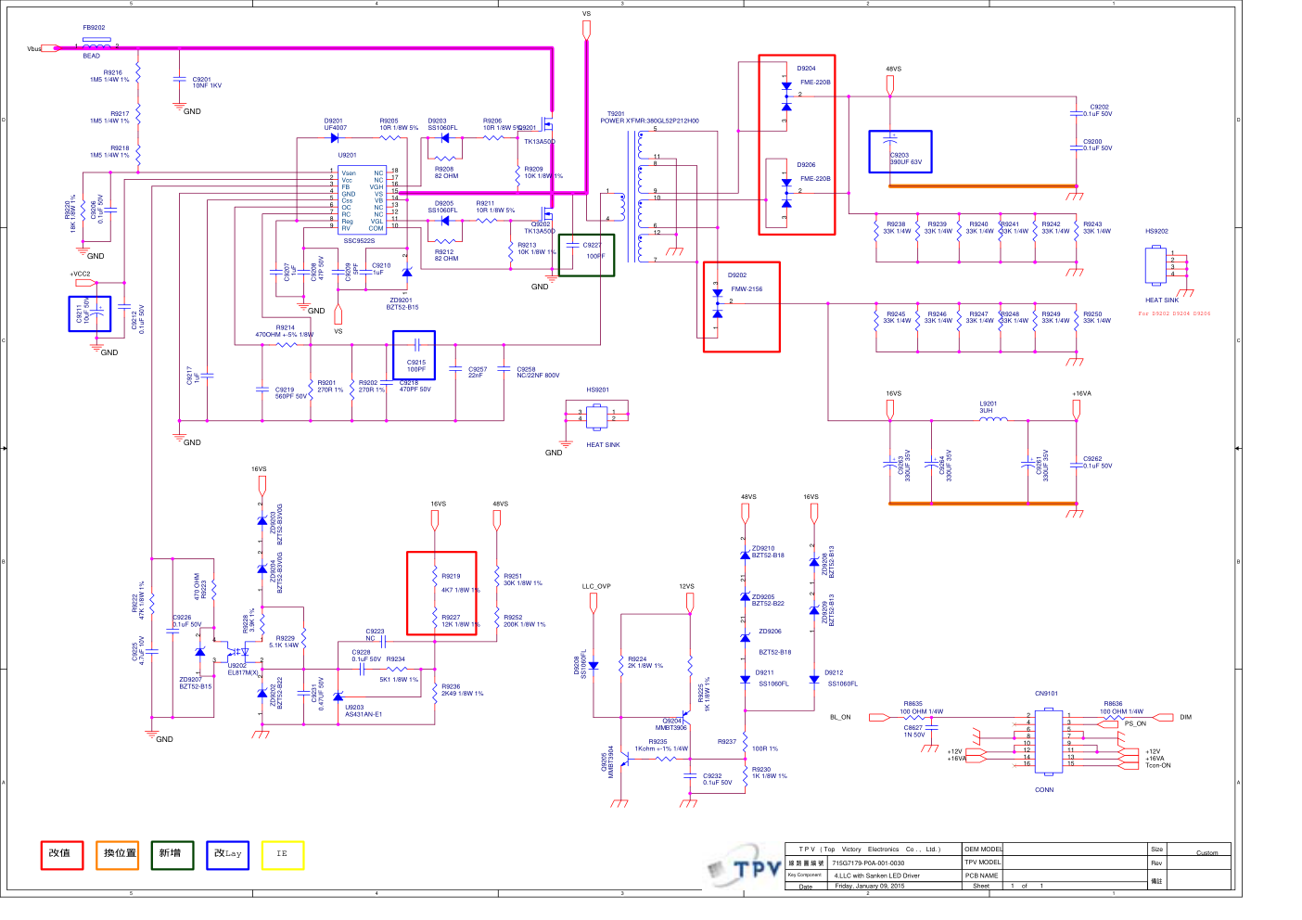Click the green 新增 legend box

click(x=172, y=854)
